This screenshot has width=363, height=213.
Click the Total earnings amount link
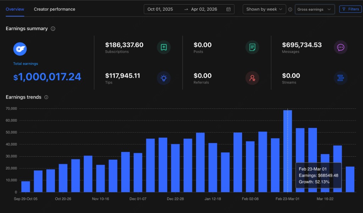pos(47,77)
